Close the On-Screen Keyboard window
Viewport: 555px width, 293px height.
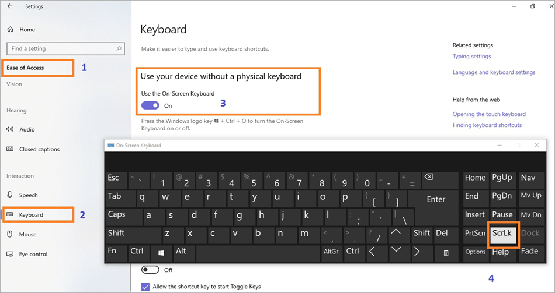coord(537,145)
